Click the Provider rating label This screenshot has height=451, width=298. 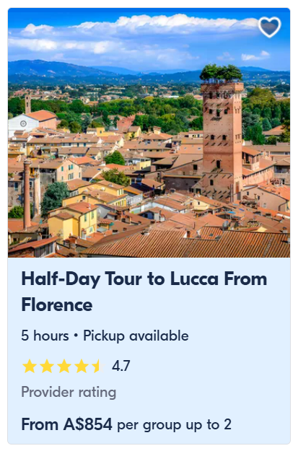[x=69, y=393]
